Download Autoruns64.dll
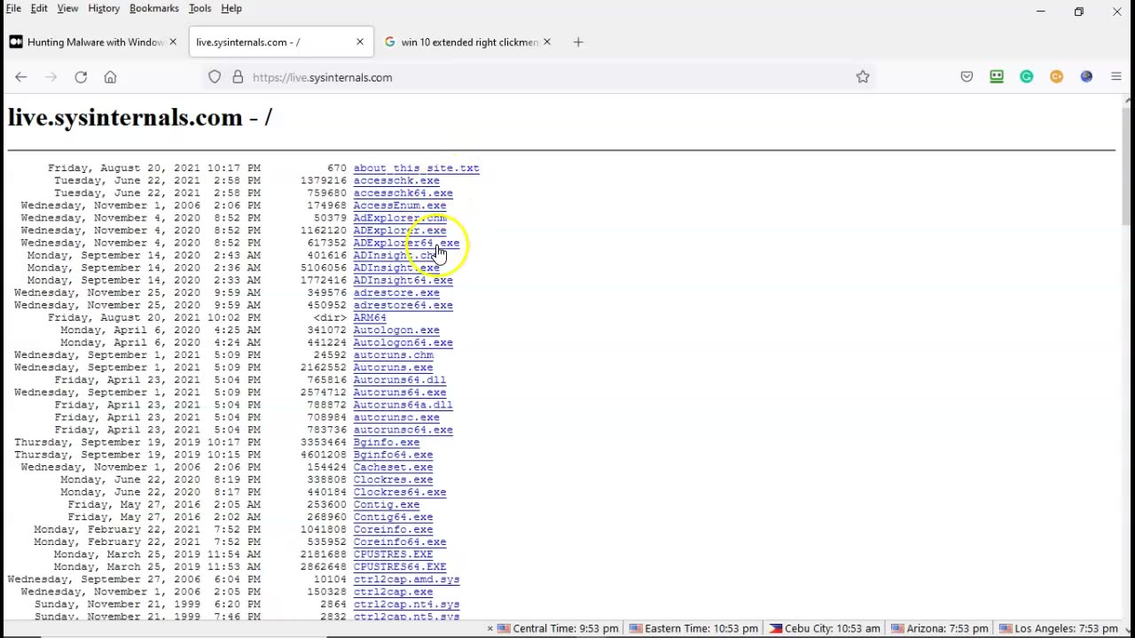Viewport: 1135px width, 638px height. 399,379
